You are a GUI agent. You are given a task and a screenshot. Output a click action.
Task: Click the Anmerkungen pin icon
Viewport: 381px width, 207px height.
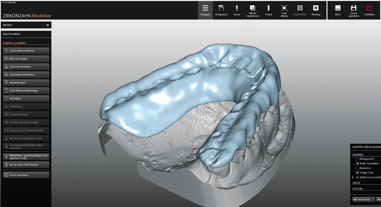[x=6, y=82]
